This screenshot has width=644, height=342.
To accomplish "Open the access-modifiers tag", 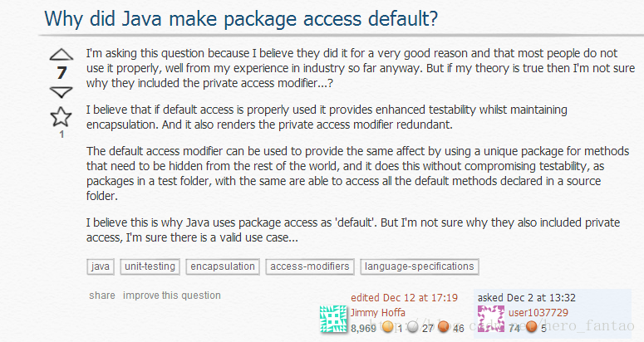I will (310, 266).
